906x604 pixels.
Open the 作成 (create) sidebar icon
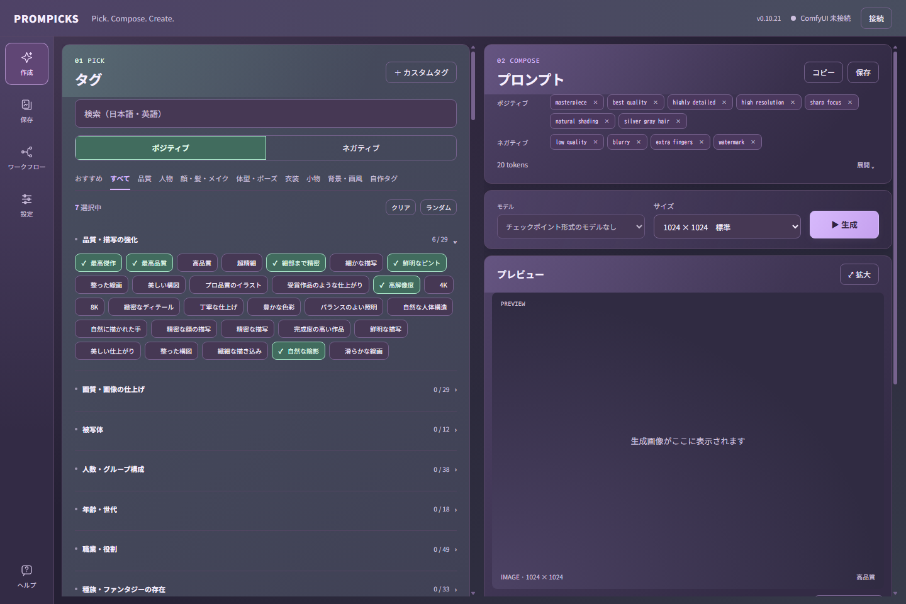(x=26, y=64)
